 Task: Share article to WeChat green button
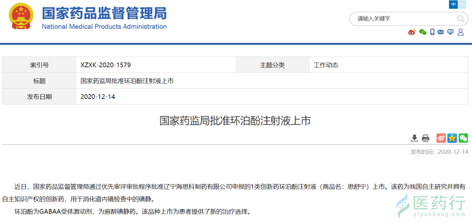(x=463, y=138)
